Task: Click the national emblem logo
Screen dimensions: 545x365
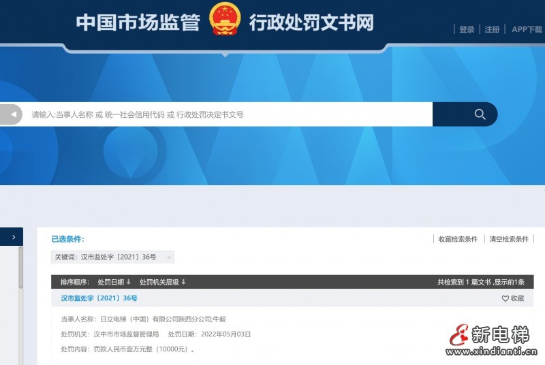Action: tap(224, 19)
